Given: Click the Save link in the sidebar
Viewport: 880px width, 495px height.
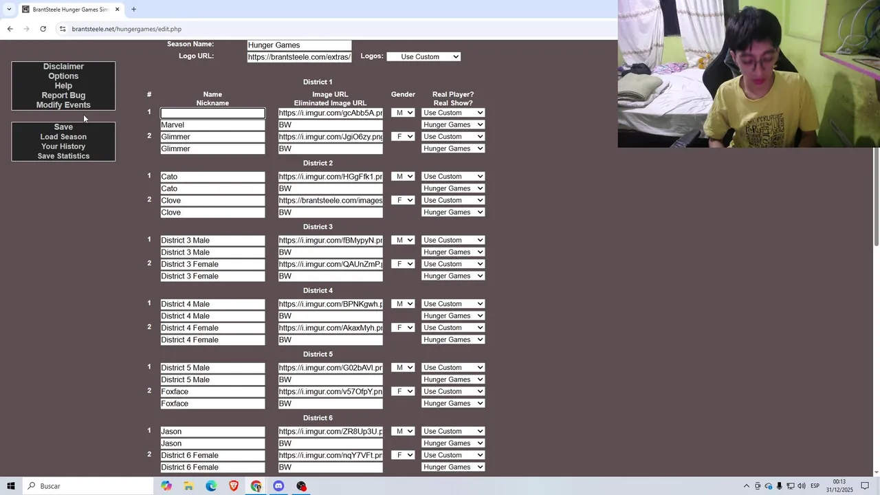Looking at the screenshot, I should (63, 127).
